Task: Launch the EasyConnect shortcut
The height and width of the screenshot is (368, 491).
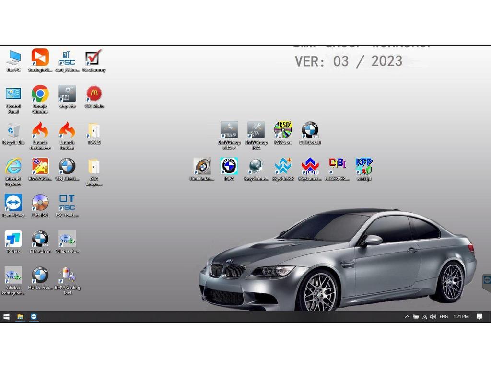Action: pyautogui.click(x=256, y=166)
